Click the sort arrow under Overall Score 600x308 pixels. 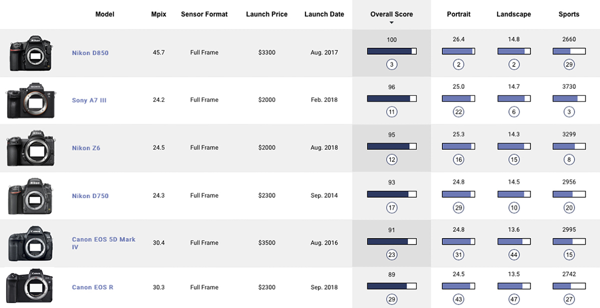[x=391, y=23]
